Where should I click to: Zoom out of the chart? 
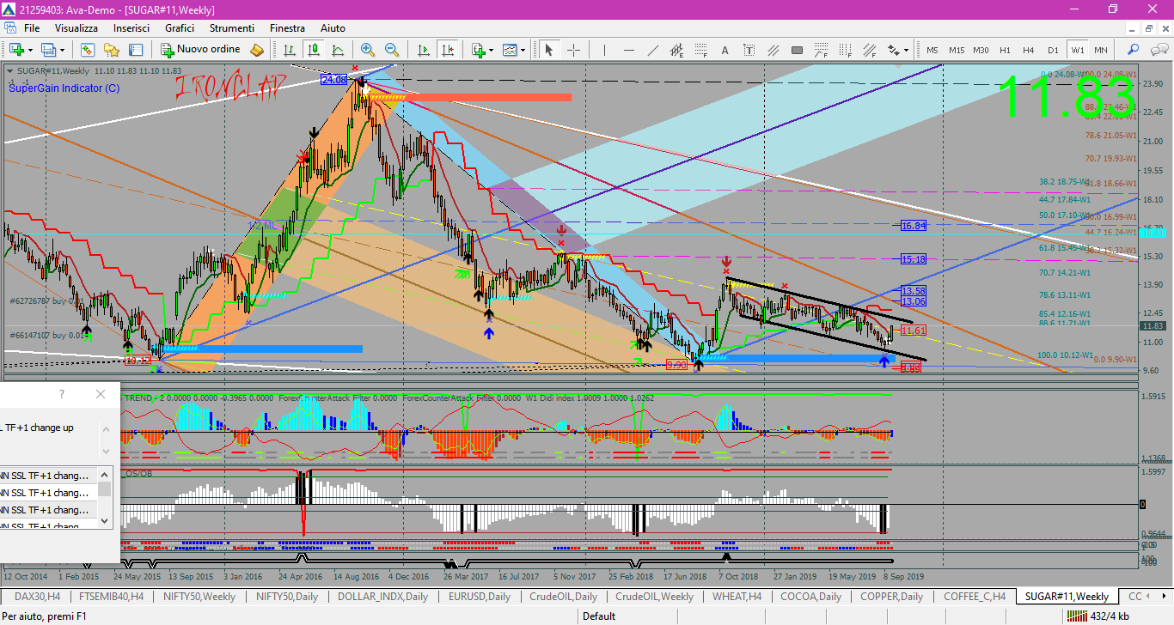(392, 50)
